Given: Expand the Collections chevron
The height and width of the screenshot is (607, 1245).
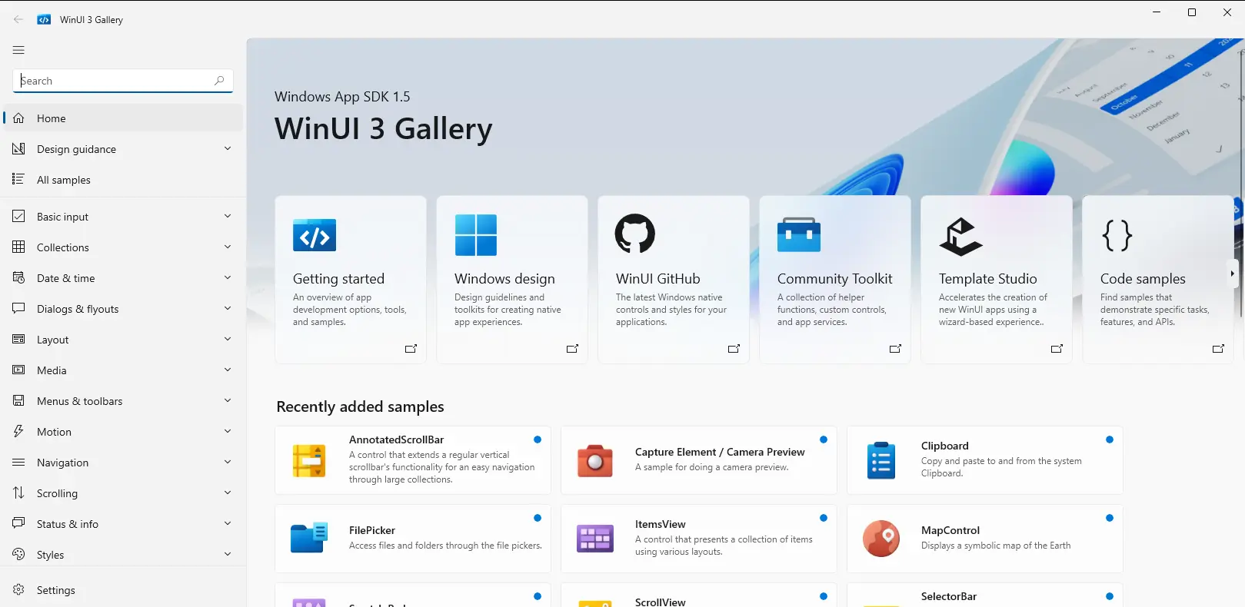Looking at the screenshot, I should [228, 247].
